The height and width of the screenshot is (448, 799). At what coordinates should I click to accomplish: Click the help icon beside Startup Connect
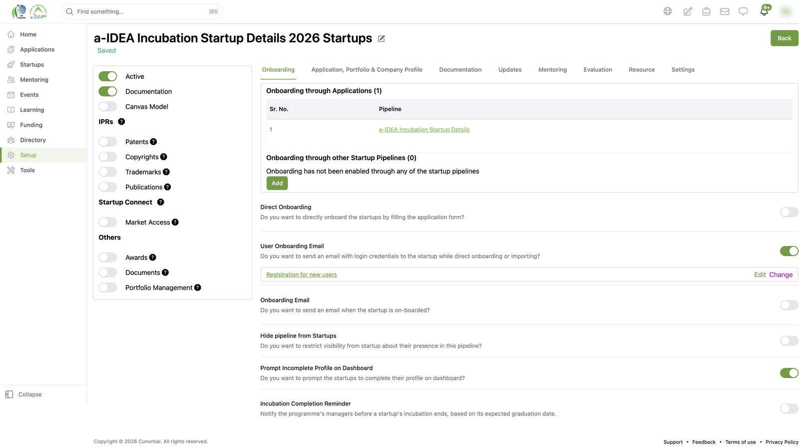click(160, 202)
